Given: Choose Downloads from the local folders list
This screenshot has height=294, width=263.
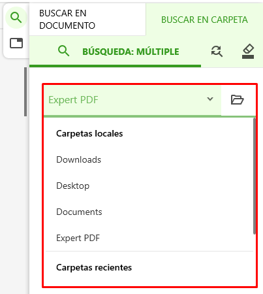Looking at the screenshot, I should (78, 159).
